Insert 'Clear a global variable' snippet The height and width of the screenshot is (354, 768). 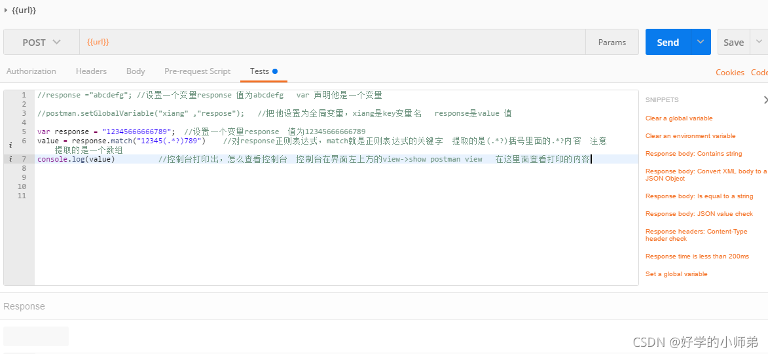click(x=679, y=118)
